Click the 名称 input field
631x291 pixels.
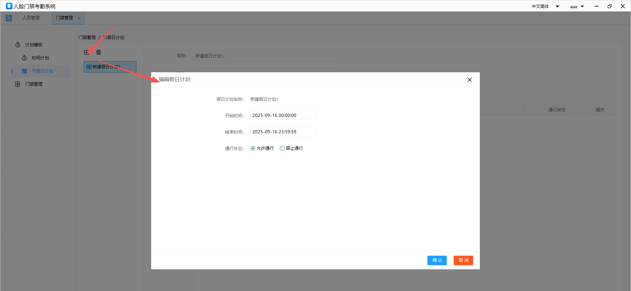pyautogui.click(x=267, y=56)
